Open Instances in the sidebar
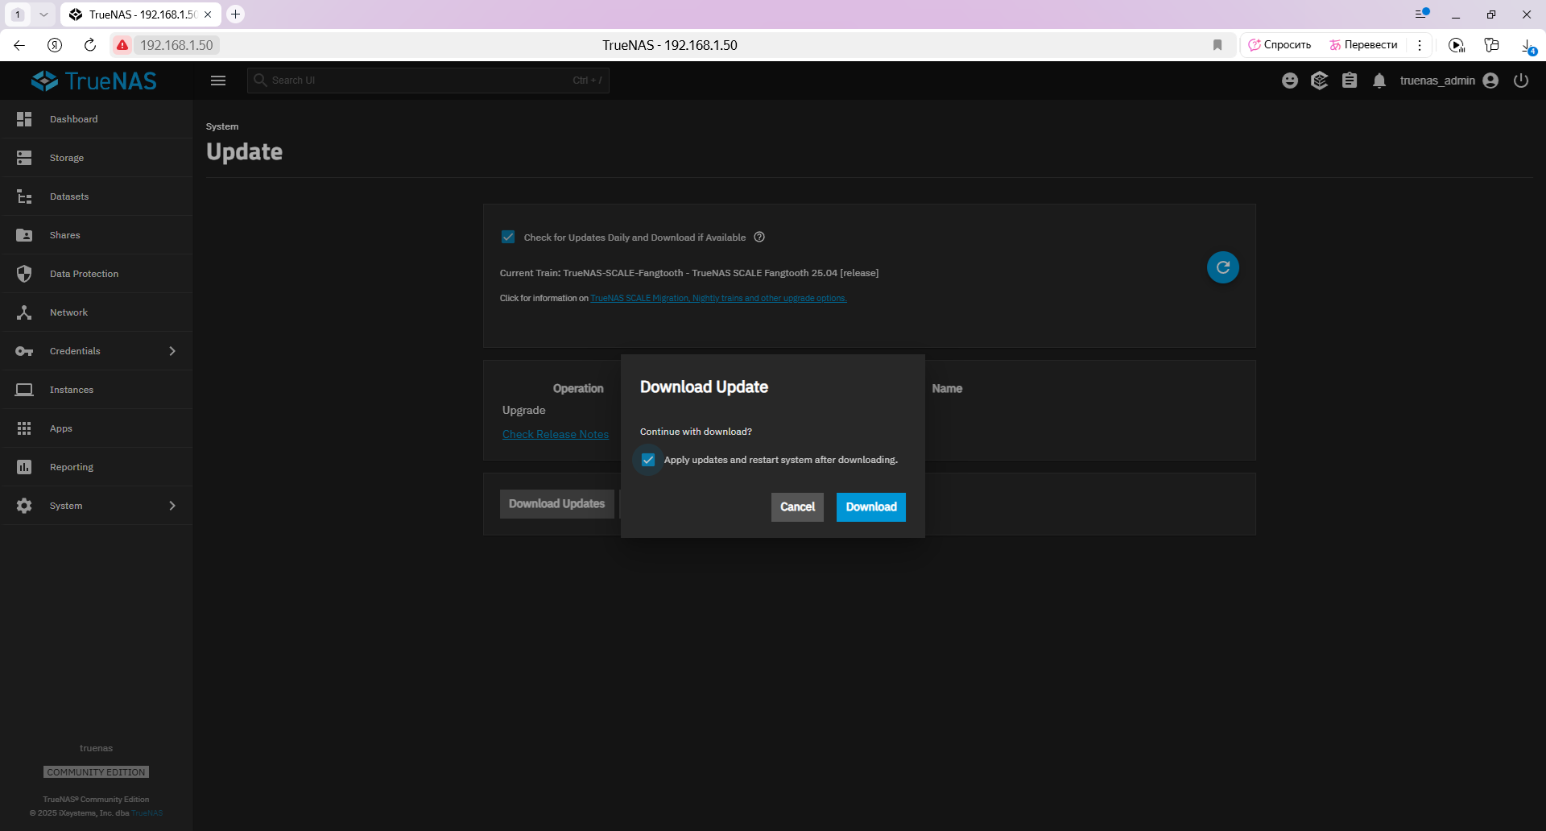This screenshot has width=1546, height=831. (x=97, y=390)
